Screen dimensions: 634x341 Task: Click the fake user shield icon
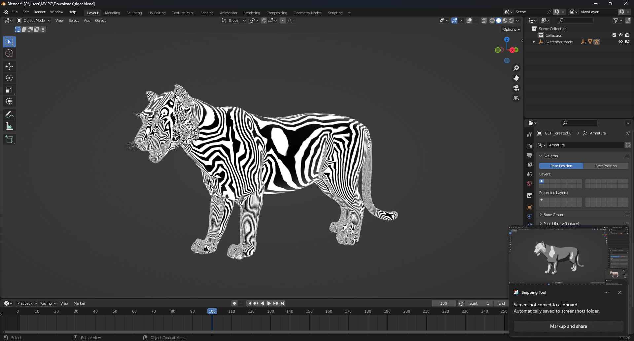coord(628,145)
